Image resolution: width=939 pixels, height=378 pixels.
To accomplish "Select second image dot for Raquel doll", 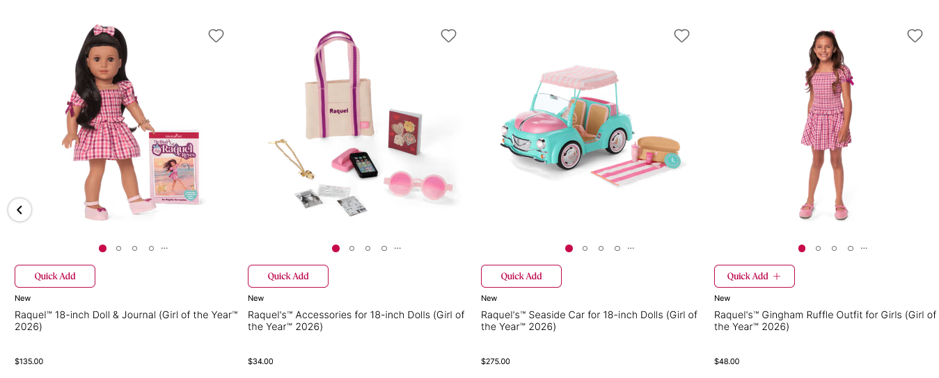I will (x=119, y=248).
